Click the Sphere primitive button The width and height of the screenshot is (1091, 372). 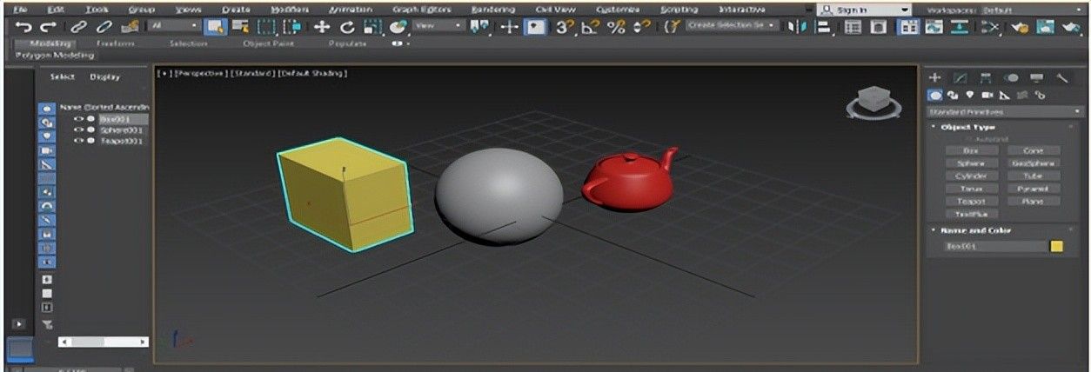[x=970, y=163]
